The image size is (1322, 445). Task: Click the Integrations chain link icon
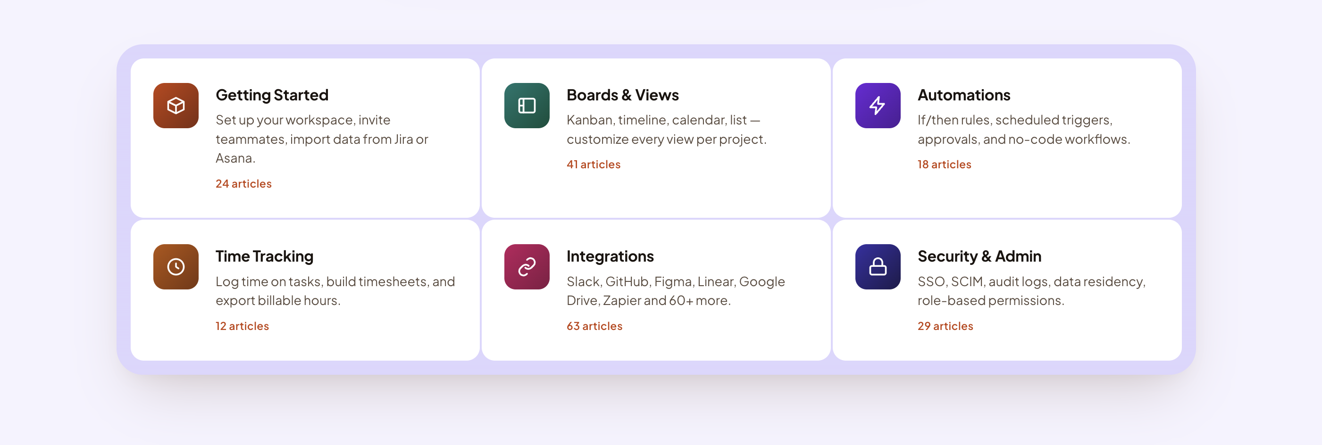click(527, 267)
